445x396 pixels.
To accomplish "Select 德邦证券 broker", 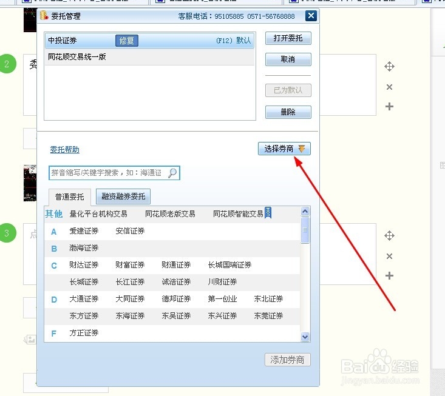I will pyautogui.click(x=176, y=299).
